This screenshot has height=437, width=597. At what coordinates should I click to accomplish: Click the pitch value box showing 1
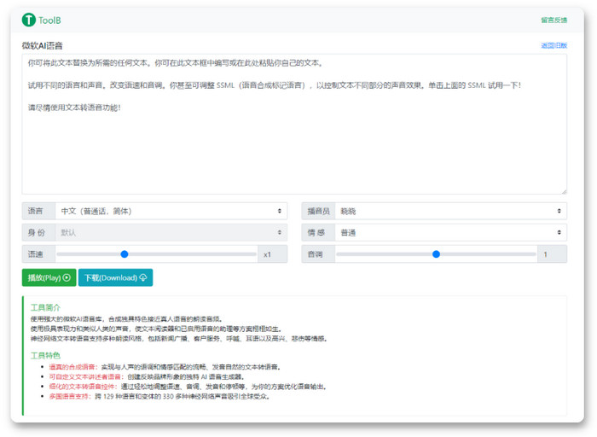[552, 254]
